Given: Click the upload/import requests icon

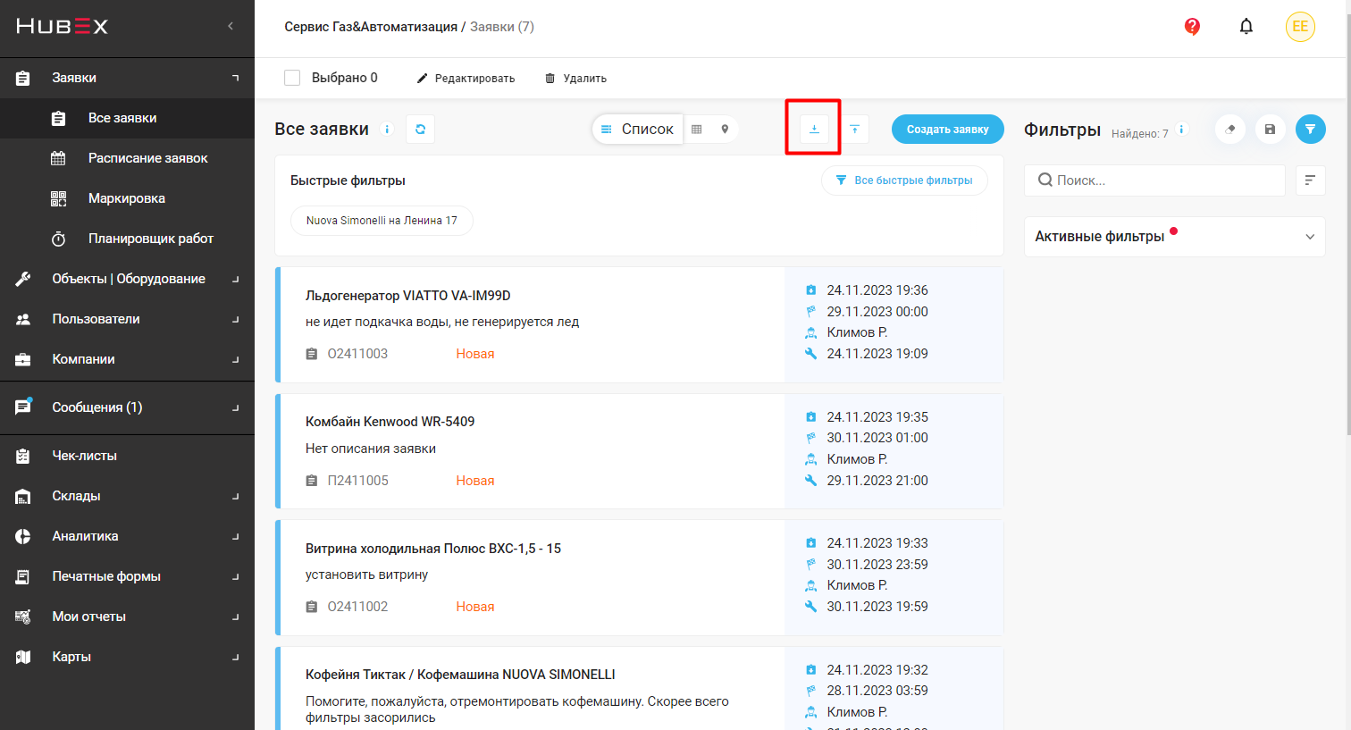Looking at the screenshot, I should tap(854, 130).
